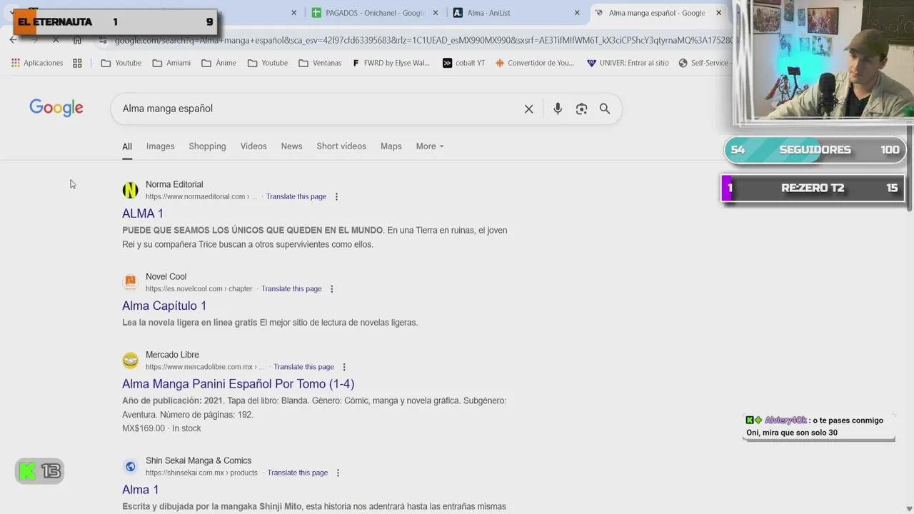Open Youtube folder left of Amiami
This screenshot has width=914, height=514.
point(121,63)
